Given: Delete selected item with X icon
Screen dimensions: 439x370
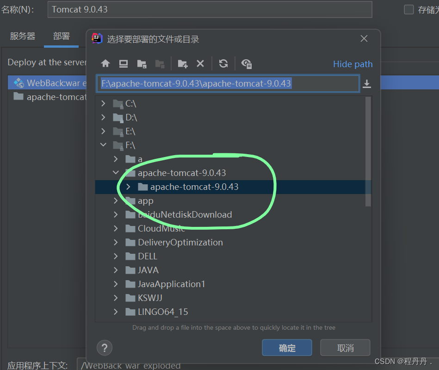Looking at the screenshot, I should click(x=200, y=63).
